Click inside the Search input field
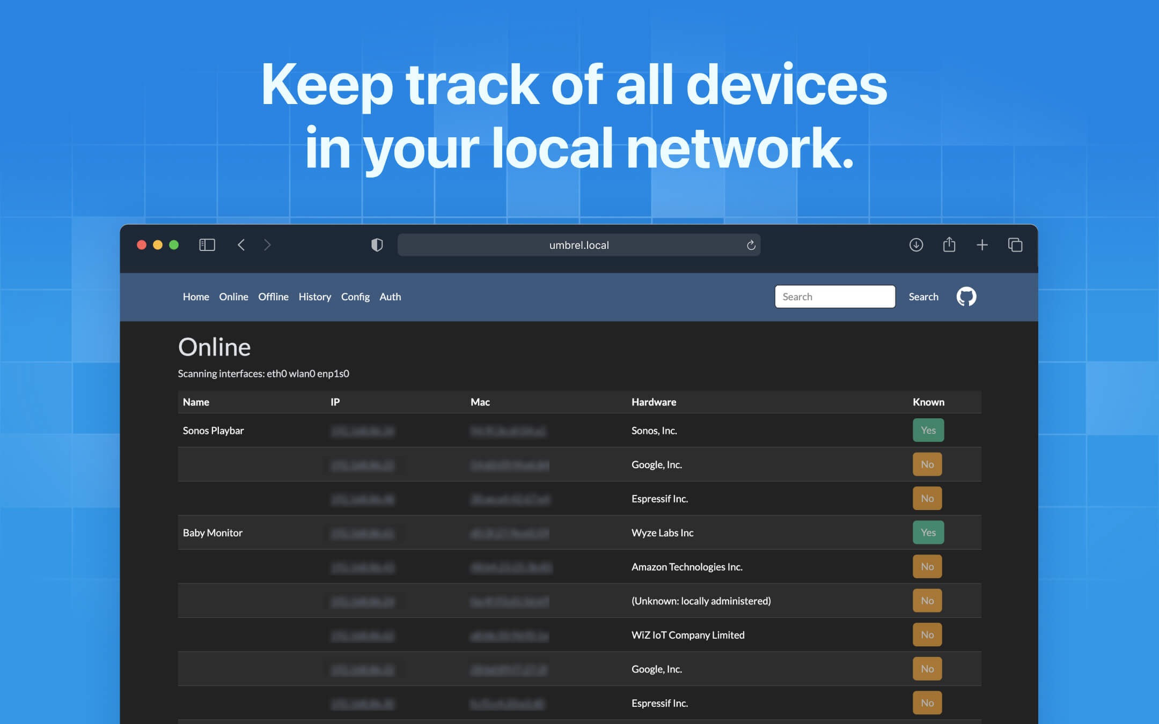The height and width of the screenshot is (724, 1159). click(834, 296)
